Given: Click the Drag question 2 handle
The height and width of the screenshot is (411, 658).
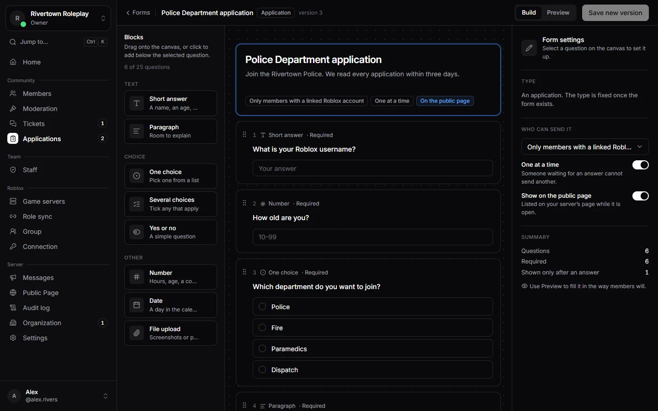Looking at the screenshot, I should tap(244, 203).
